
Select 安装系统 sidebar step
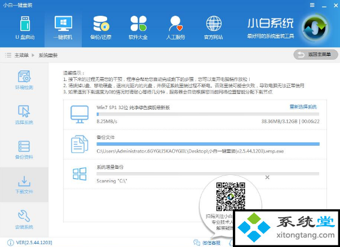tap(24, 219)
